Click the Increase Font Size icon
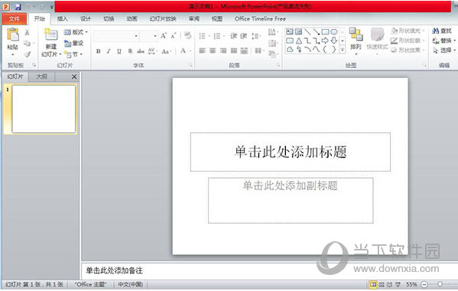This screenshot has height=291, width=458. point(164,36)
